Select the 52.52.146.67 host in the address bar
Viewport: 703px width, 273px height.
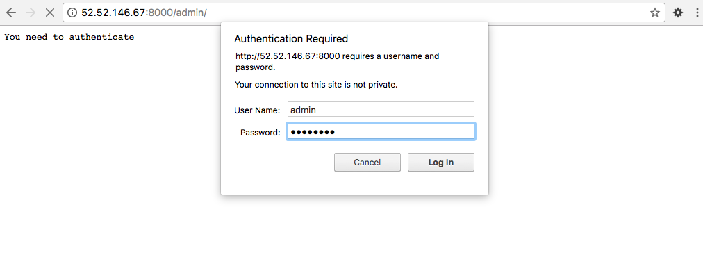(114, 13)
